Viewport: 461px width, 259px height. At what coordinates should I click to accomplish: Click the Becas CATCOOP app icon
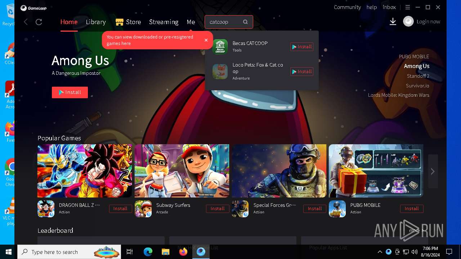point(220,47)
